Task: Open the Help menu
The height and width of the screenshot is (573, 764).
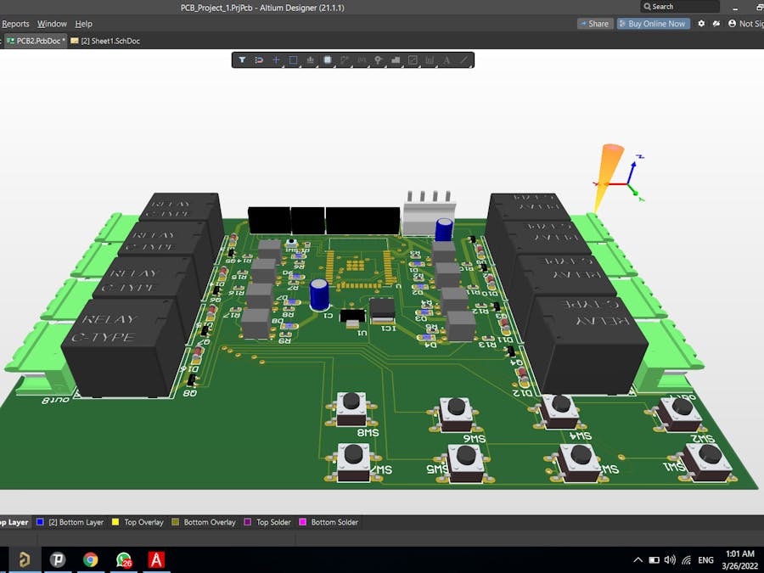Action: tap(83, 24)
